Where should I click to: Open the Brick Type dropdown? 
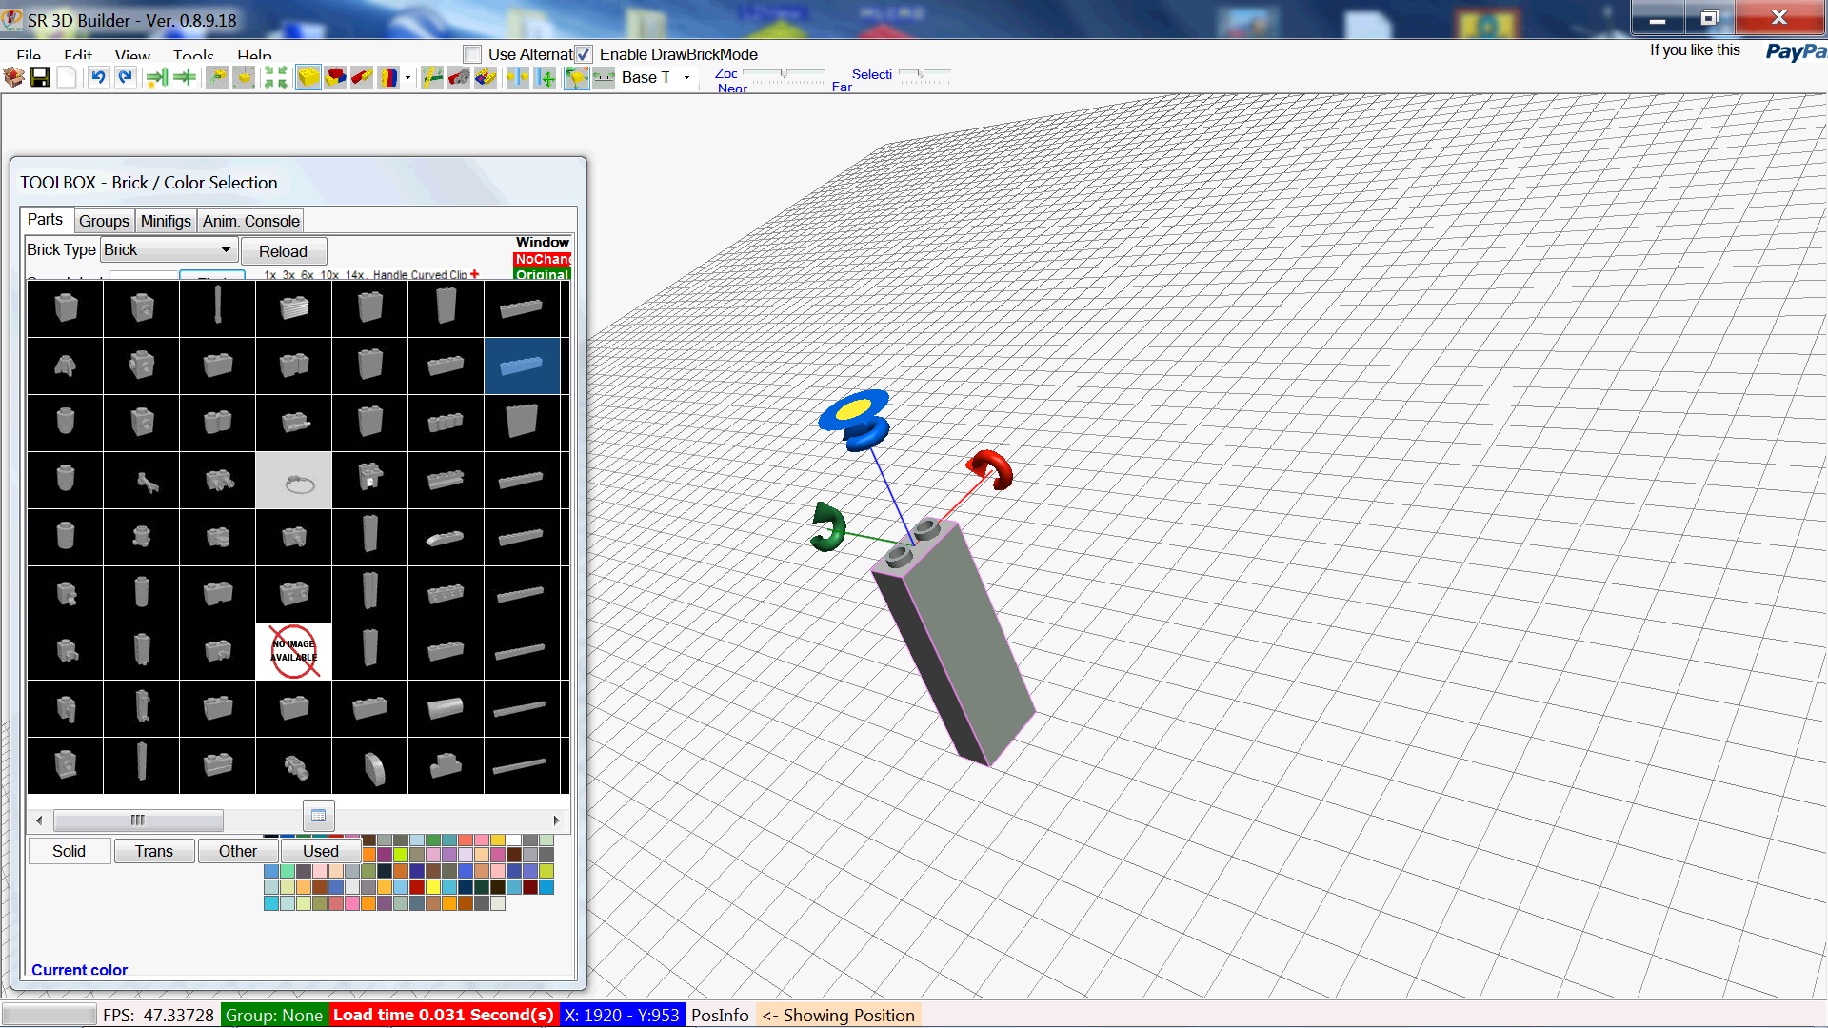click(x=226, y=249)
